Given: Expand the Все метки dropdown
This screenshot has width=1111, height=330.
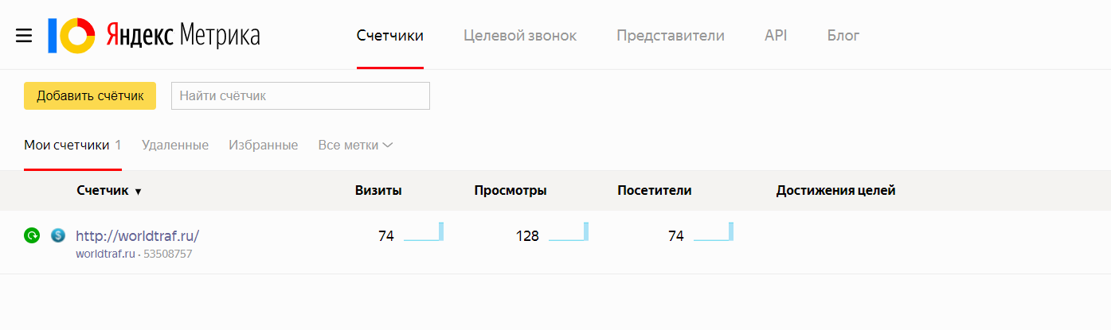Looking at the screenshot, I should (355, 146).
